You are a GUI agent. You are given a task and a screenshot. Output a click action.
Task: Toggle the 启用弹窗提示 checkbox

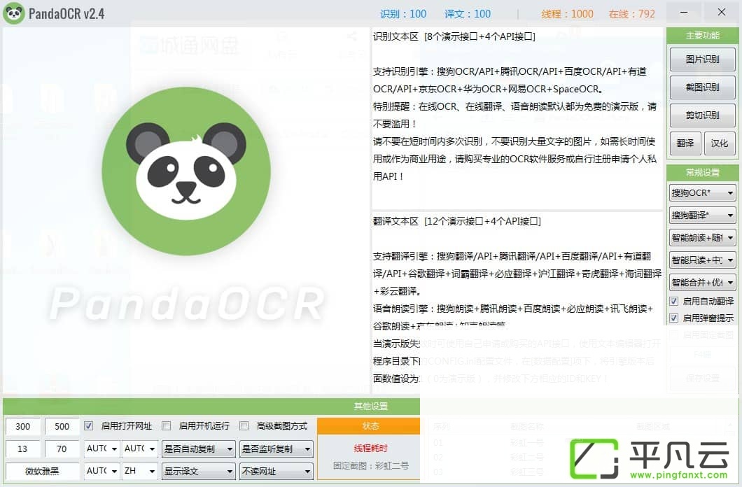click(674, 318)
